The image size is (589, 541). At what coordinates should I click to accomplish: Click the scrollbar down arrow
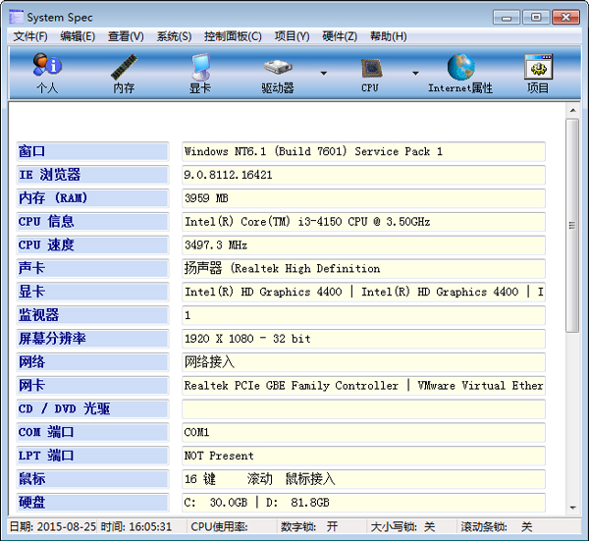572,508
